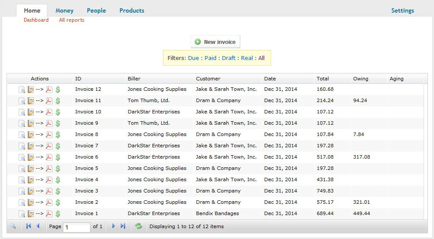Click the previous page arrow in pagination
The image size is (434, 239).
[38, 226]
